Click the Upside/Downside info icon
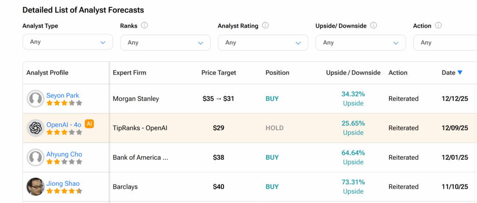Screen dimensions: 477x203 [374, 26]
